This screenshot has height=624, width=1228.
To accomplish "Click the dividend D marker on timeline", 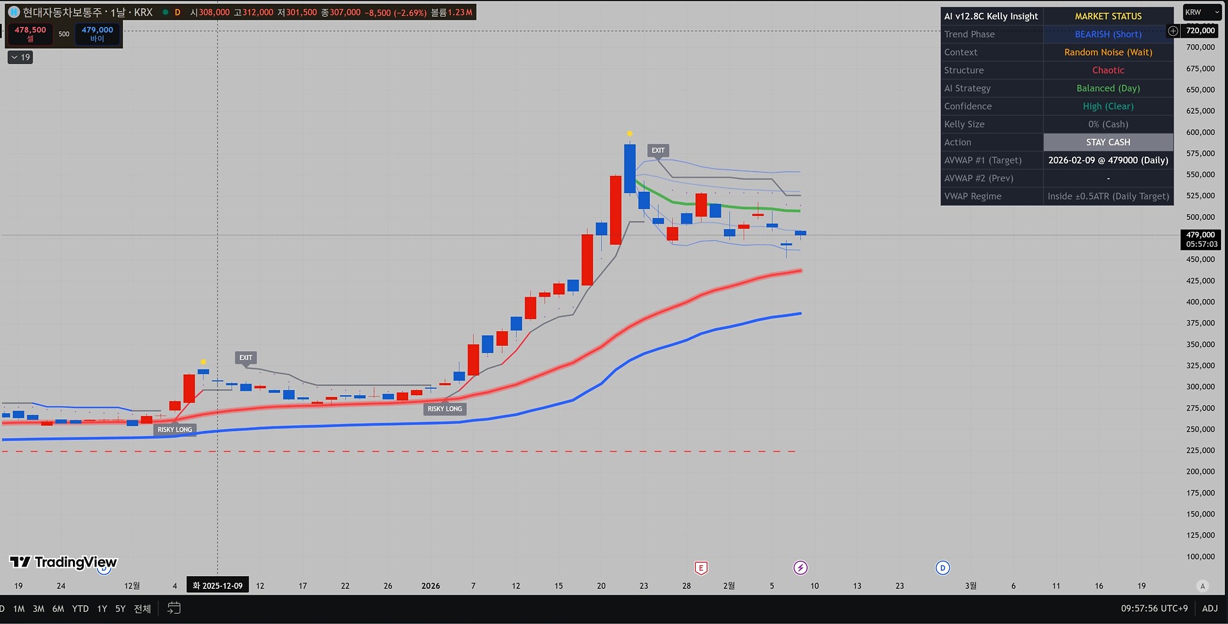I will [x=942, y=568].
